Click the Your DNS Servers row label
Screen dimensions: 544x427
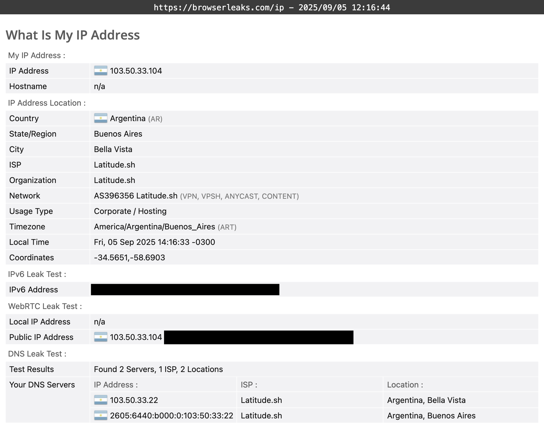click(x=42, y=385)
